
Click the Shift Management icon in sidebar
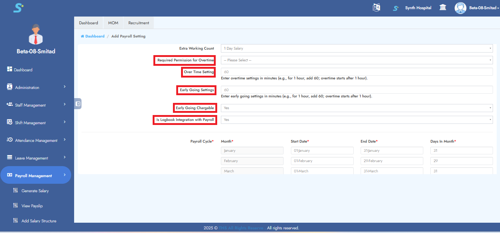[10, 122]
